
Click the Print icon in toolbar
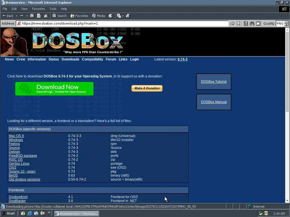tap(128, 16)
